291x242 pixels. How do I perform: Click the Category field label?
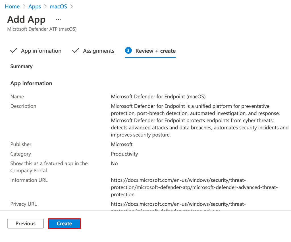pyautogui.click(x=21, y=154)
